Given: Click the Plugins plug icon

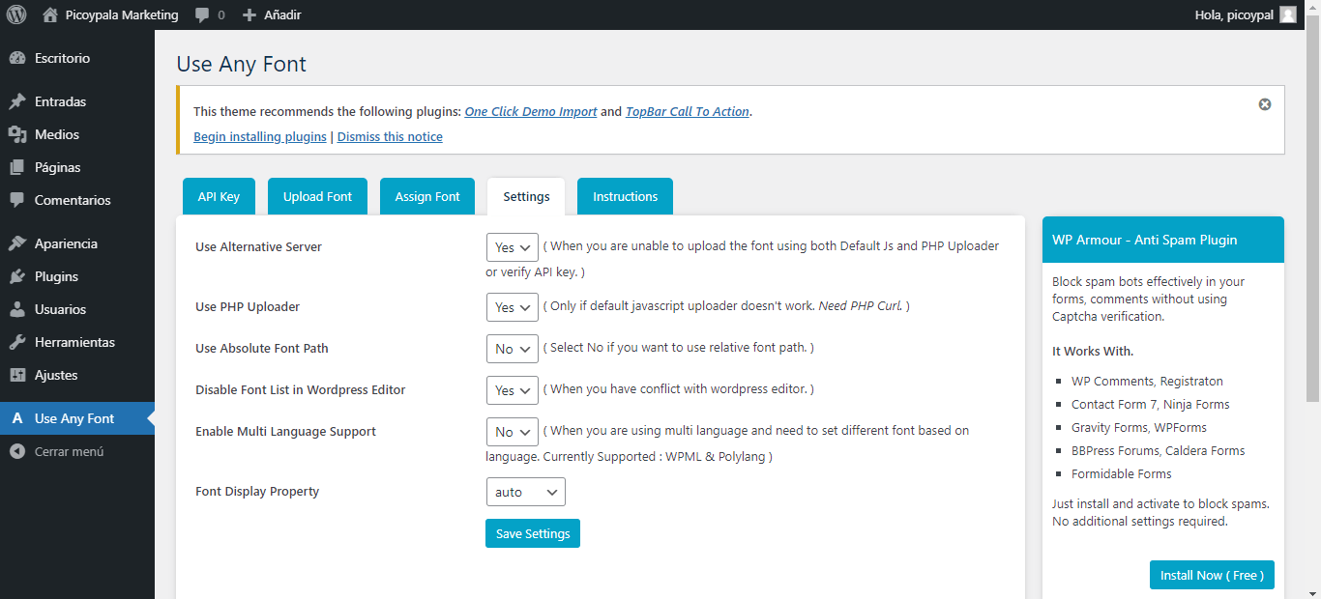Looking at the screenshot, I should pyautogui.click(x=17, y=276).
